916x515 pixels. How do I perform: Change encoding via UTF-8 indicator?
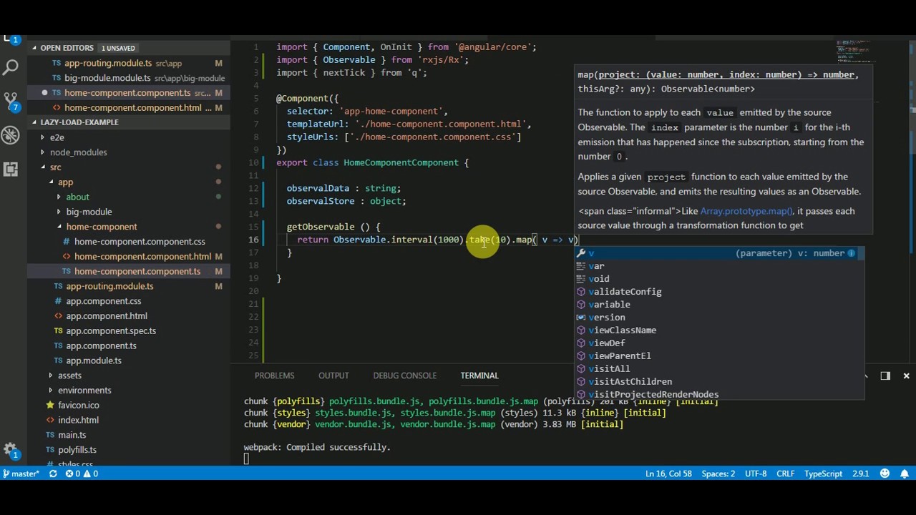click(x=756, y=474)
